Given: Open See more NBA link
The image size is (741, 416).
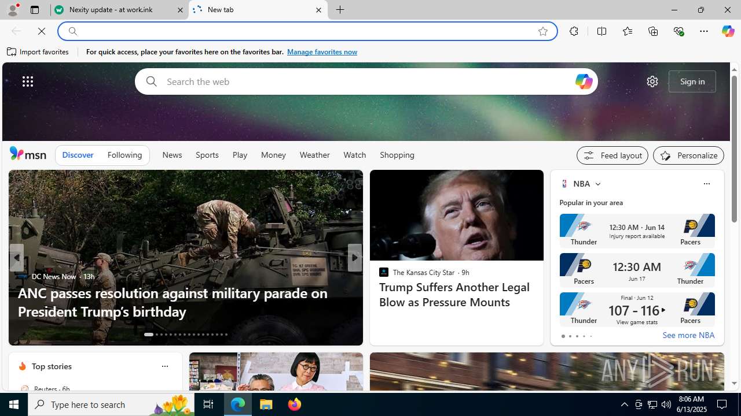Looking at the screenshot, I should tap(688, 335).
